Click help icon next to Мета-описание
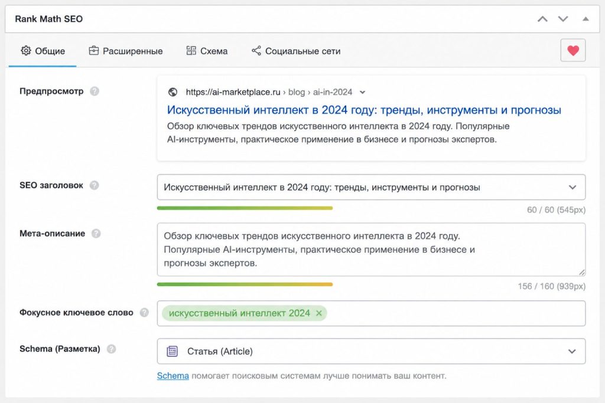605x403 pixels. coord(96,234)
